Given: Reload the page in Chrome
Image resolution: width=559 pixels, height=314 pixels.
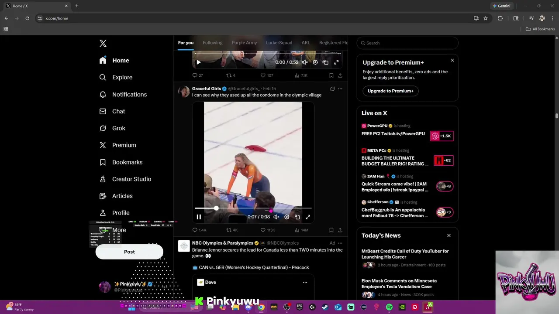Looking at the screenshot, I should tap(27, 18).
